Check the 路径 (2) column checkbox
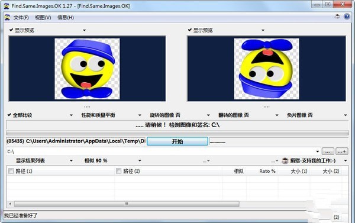Viewport: 355px width, 223px height. point(118,171)
